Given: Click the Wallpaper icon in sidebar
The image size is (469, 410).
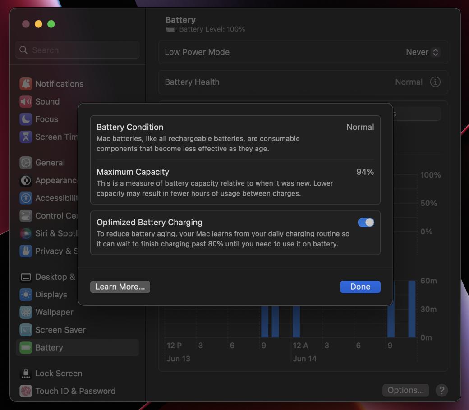Looking at the screenshot, I should pyautogui.click(x=26, y=312).
